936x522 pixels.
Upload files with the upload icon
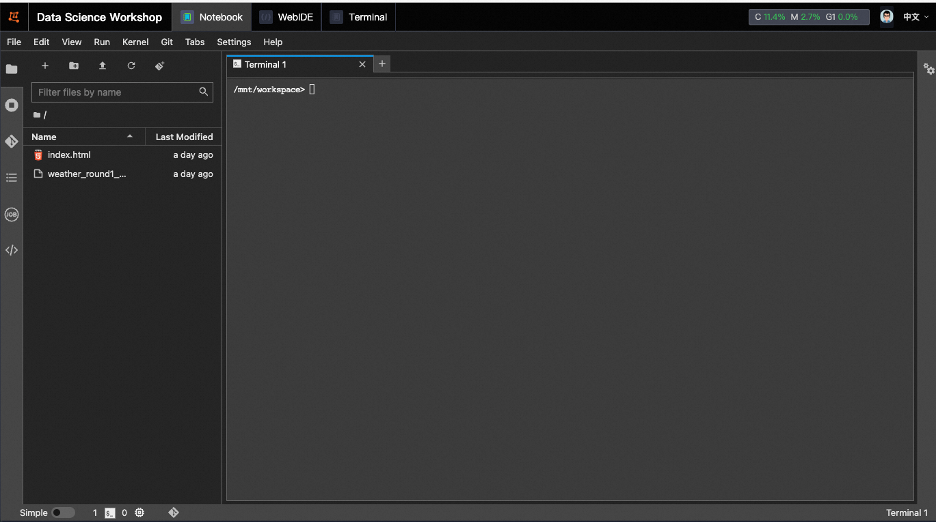tap(103, 66)
